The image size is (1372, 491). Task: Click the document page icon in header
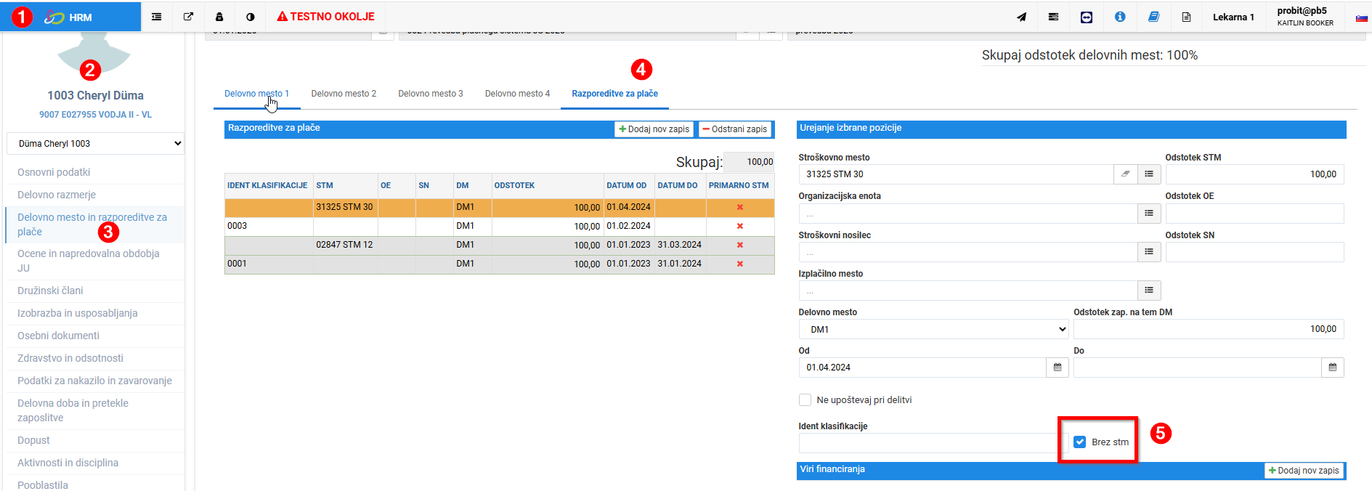point(1186,17)
